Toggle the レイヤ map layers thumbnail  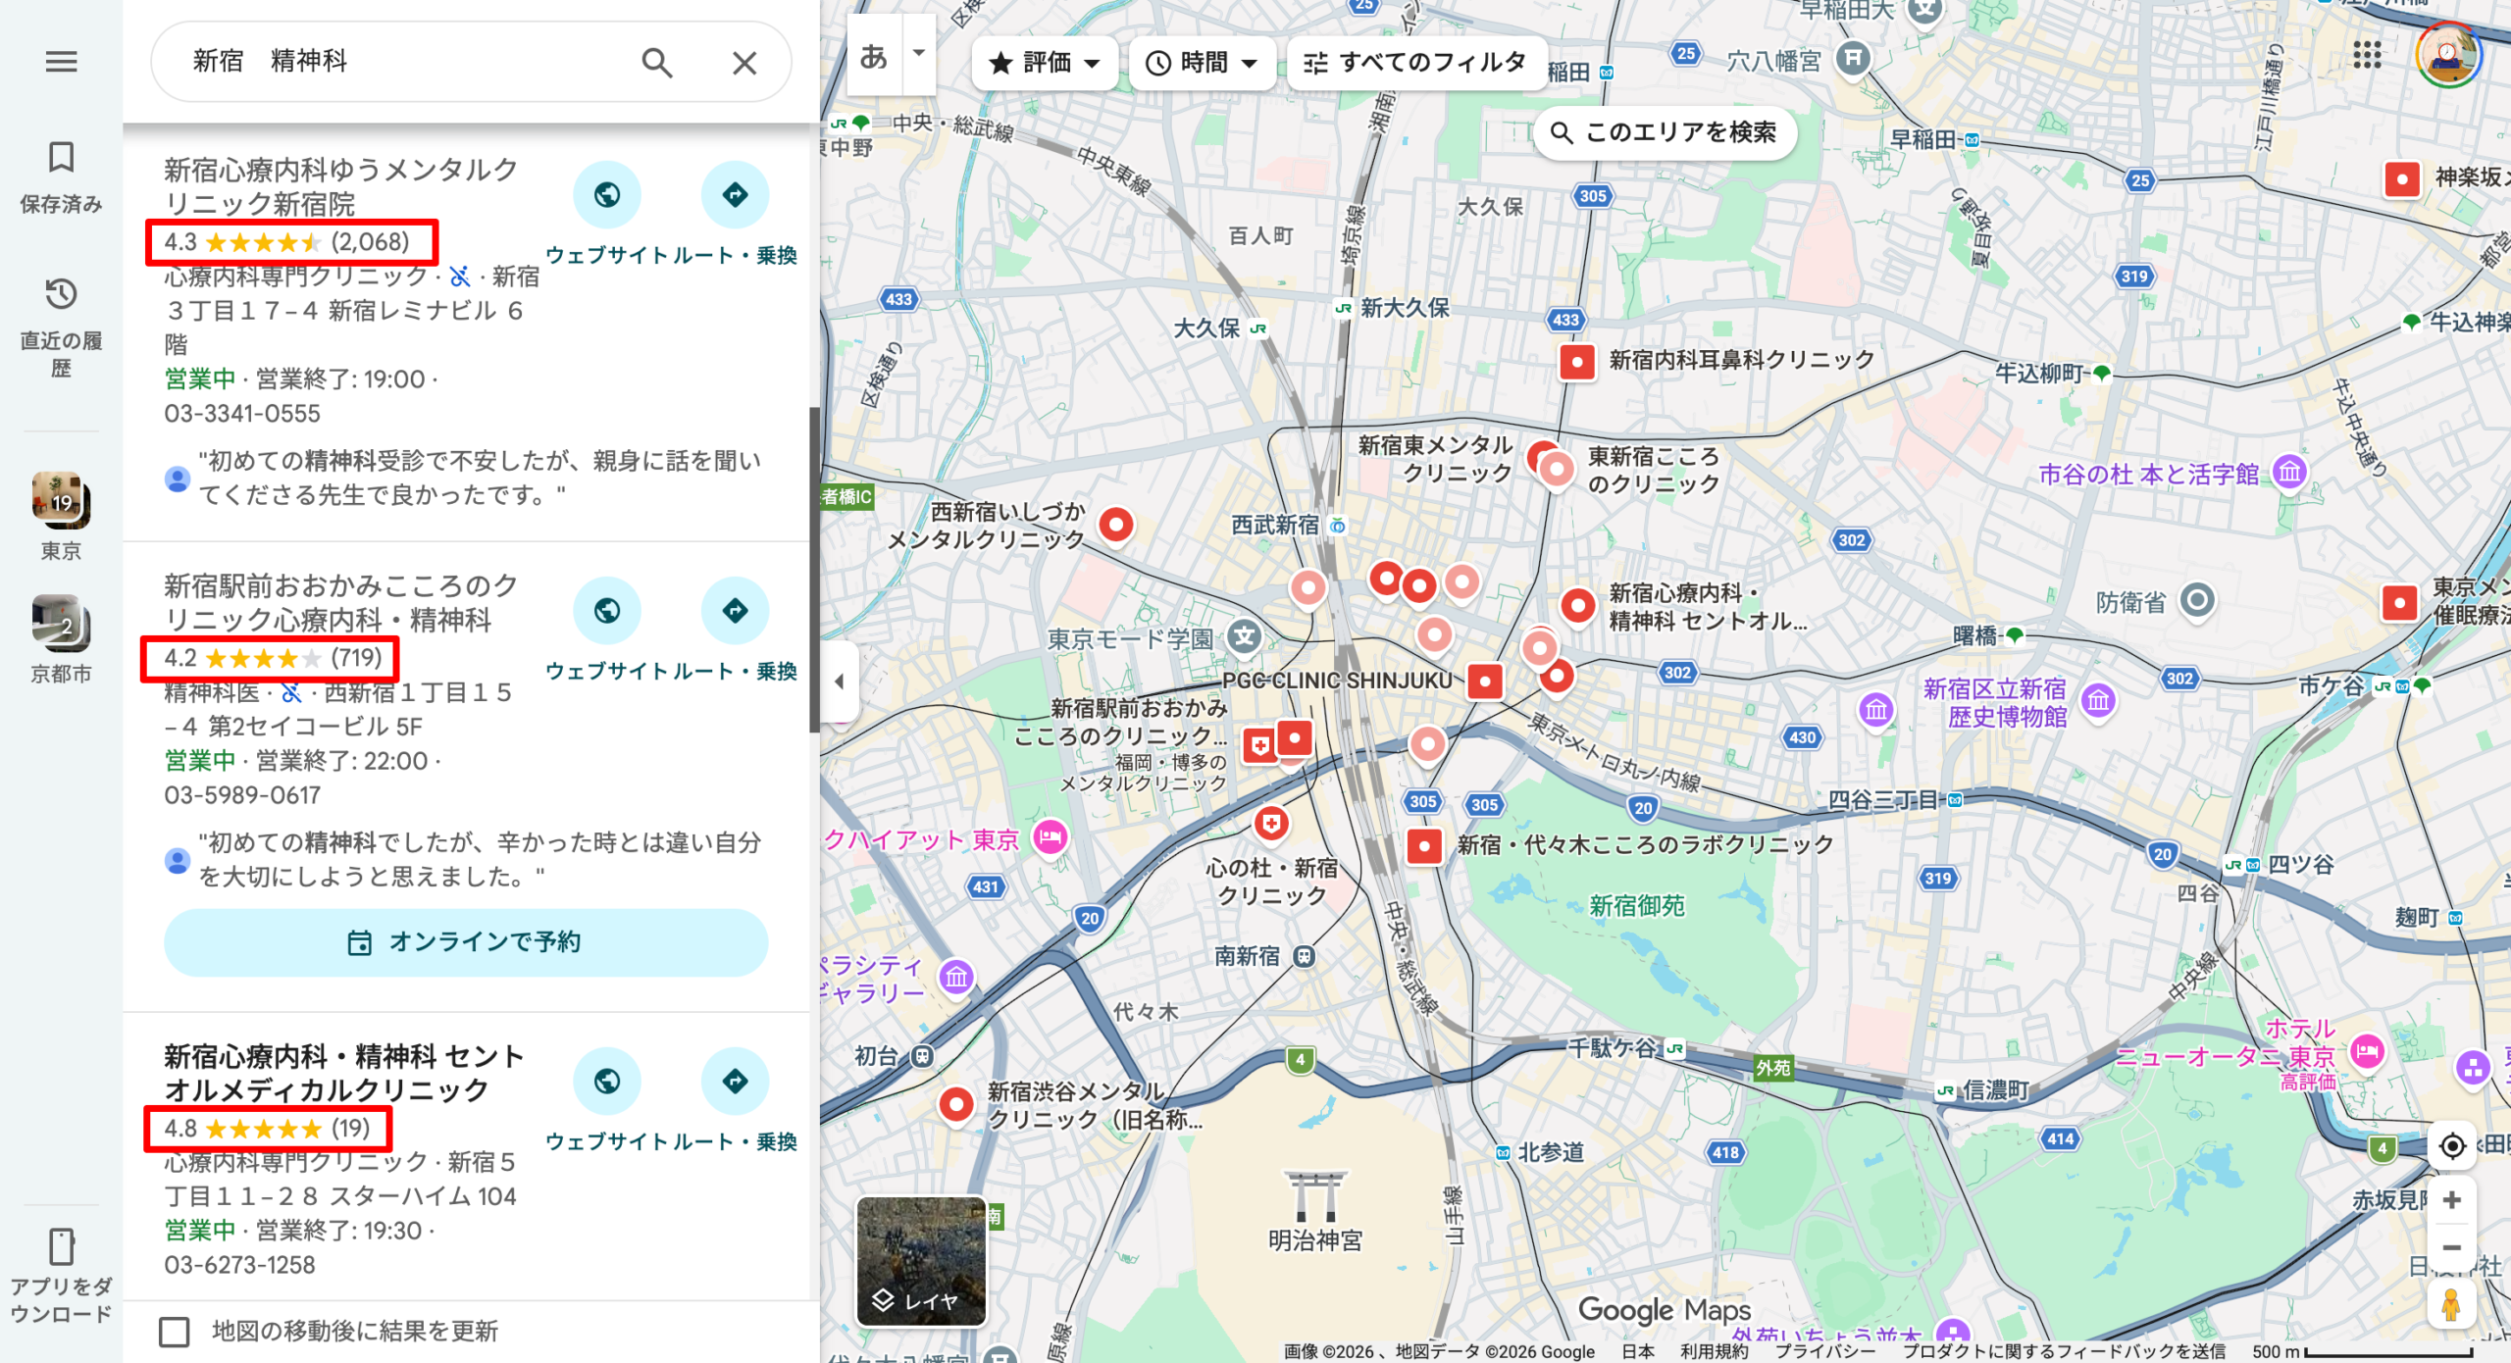pyautogui.click(x=920, y=1260)
